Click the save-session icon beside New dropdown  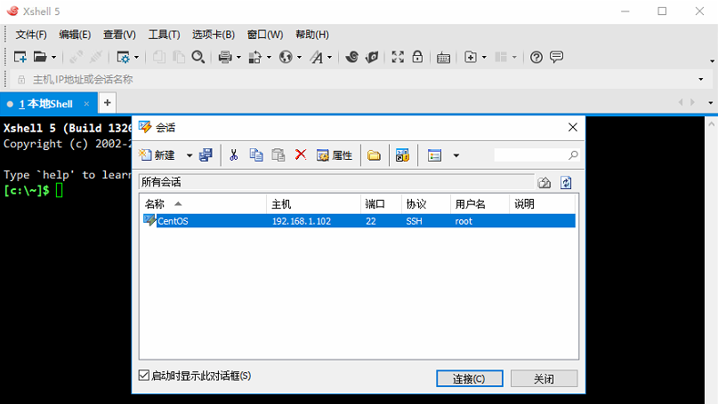tap(206, 155)
